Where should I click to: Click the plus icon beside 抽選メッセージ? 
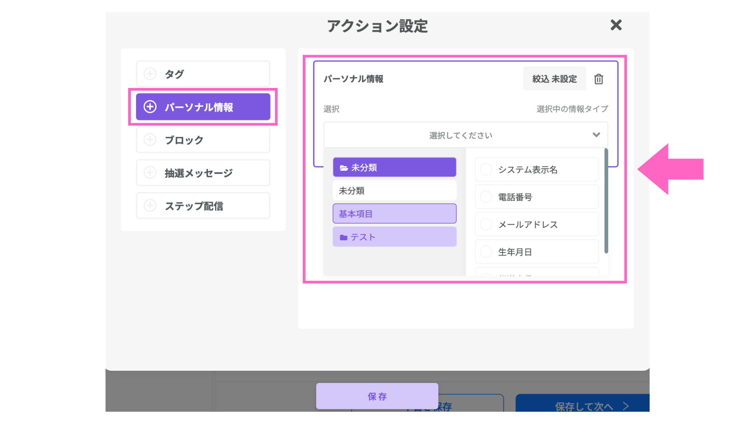(x=150, y=173)
